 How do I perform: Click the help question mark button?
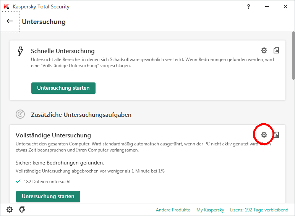pyautogui.click(x=249, y=6)
